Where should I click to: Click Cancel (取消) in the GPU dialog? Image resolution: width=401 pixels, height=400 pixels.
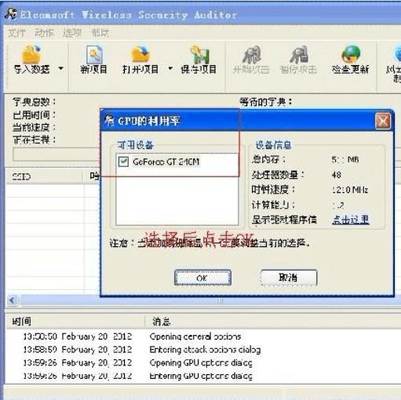289,278
